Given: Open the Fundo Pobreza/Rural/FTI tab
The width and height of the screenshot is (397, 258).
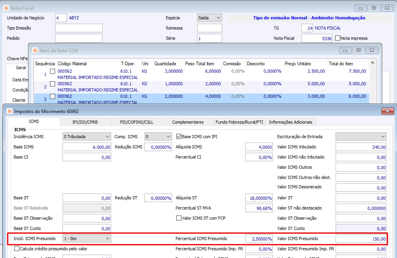Looking at the screenshot, I should tap(239, 122).
